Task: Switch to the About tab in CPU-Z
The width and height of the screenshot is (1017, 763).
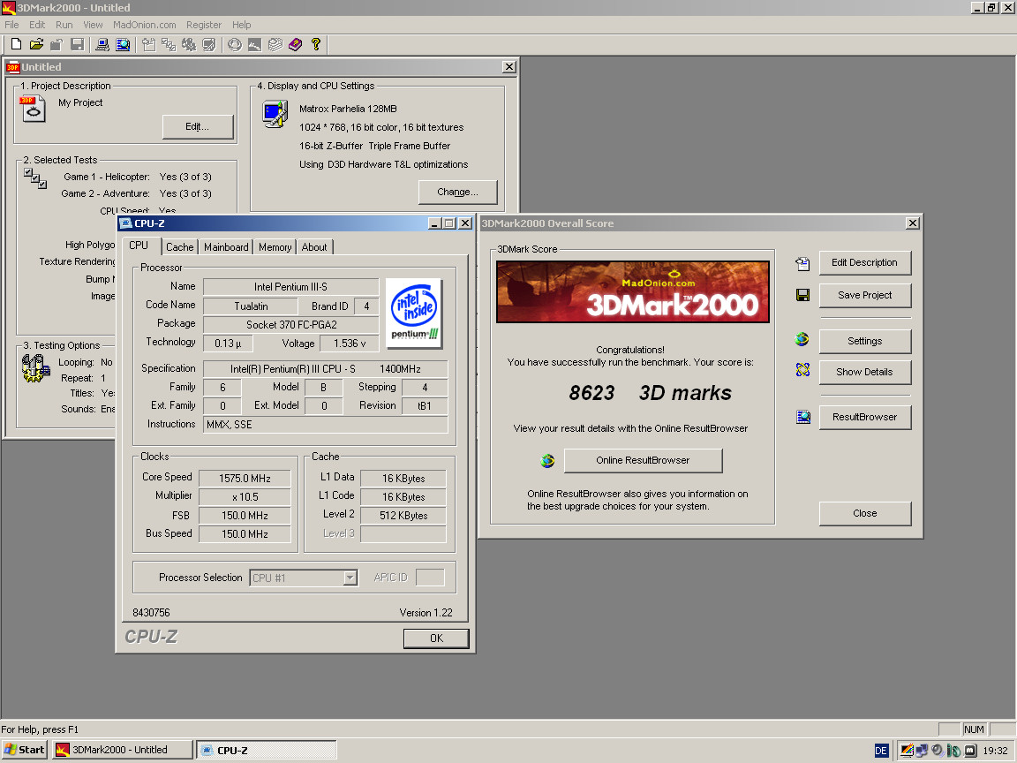Action: tap(314, 247)
